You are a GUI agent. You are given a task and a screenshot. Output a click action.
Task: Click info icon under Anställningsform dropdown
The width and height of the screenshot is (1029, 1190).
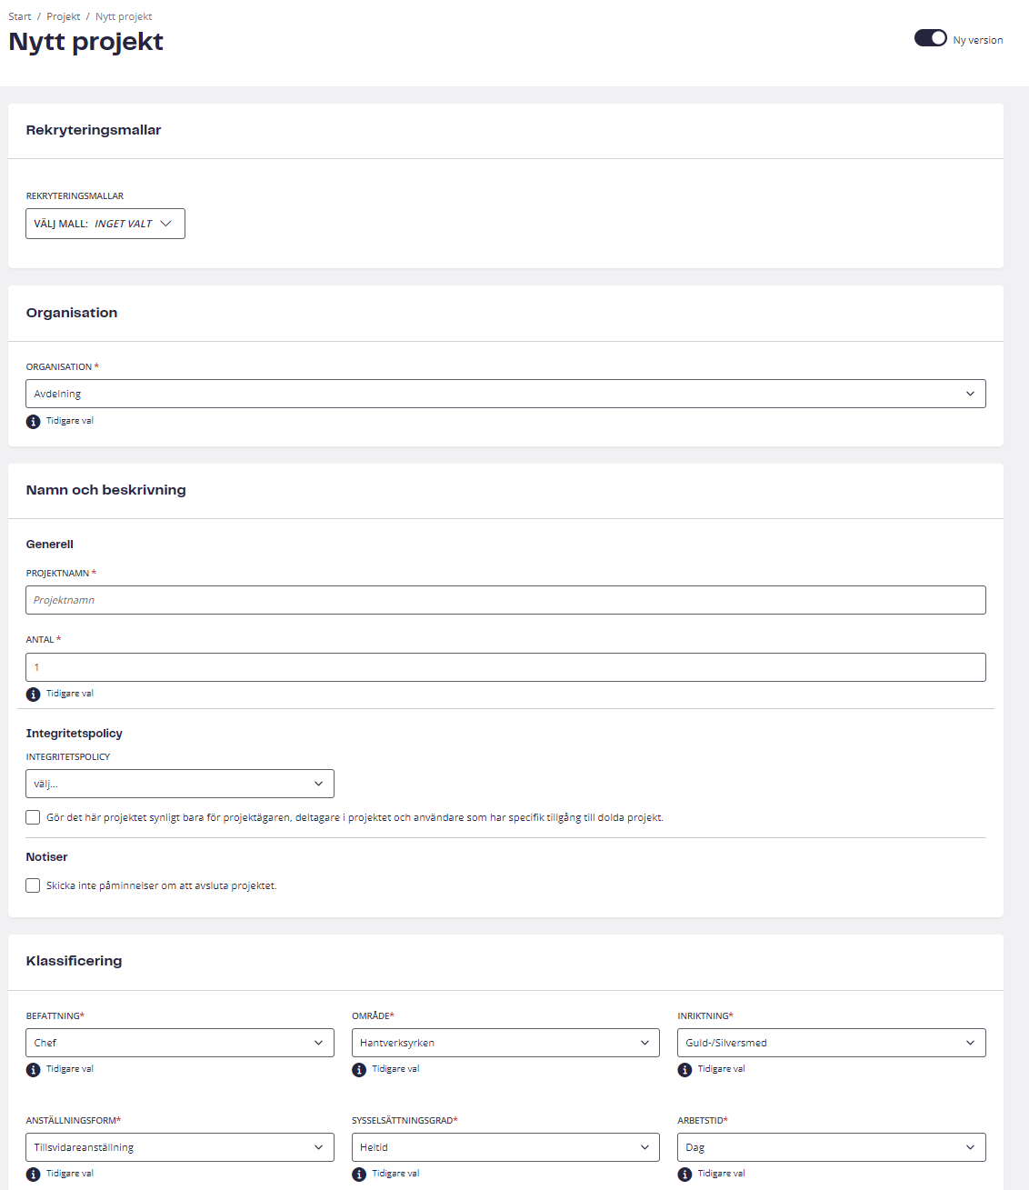(34, 1175)
